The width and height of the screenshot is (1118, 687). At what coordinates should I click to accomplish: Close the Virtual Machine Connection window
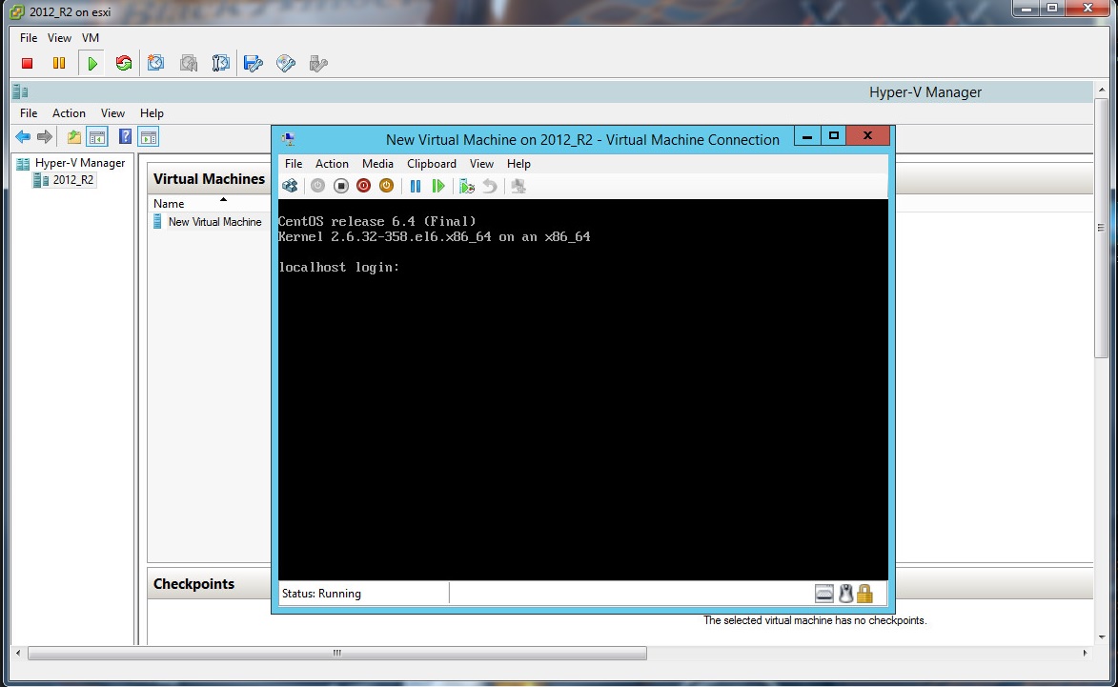[867, 136]
